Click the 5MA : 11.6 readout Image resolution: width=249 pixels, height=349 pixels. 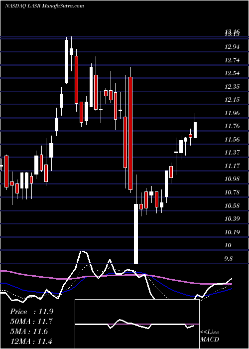[x=29, y=331]
